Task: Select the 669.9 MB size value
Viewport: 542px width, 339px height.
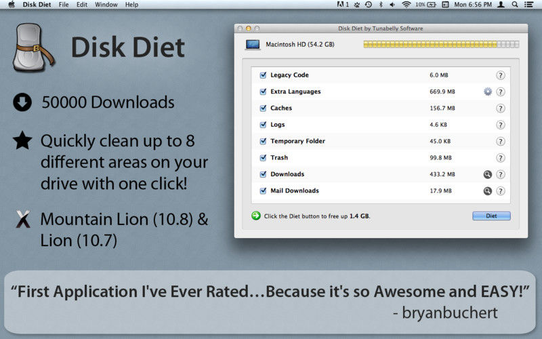Action: click(x=442, y=92)
